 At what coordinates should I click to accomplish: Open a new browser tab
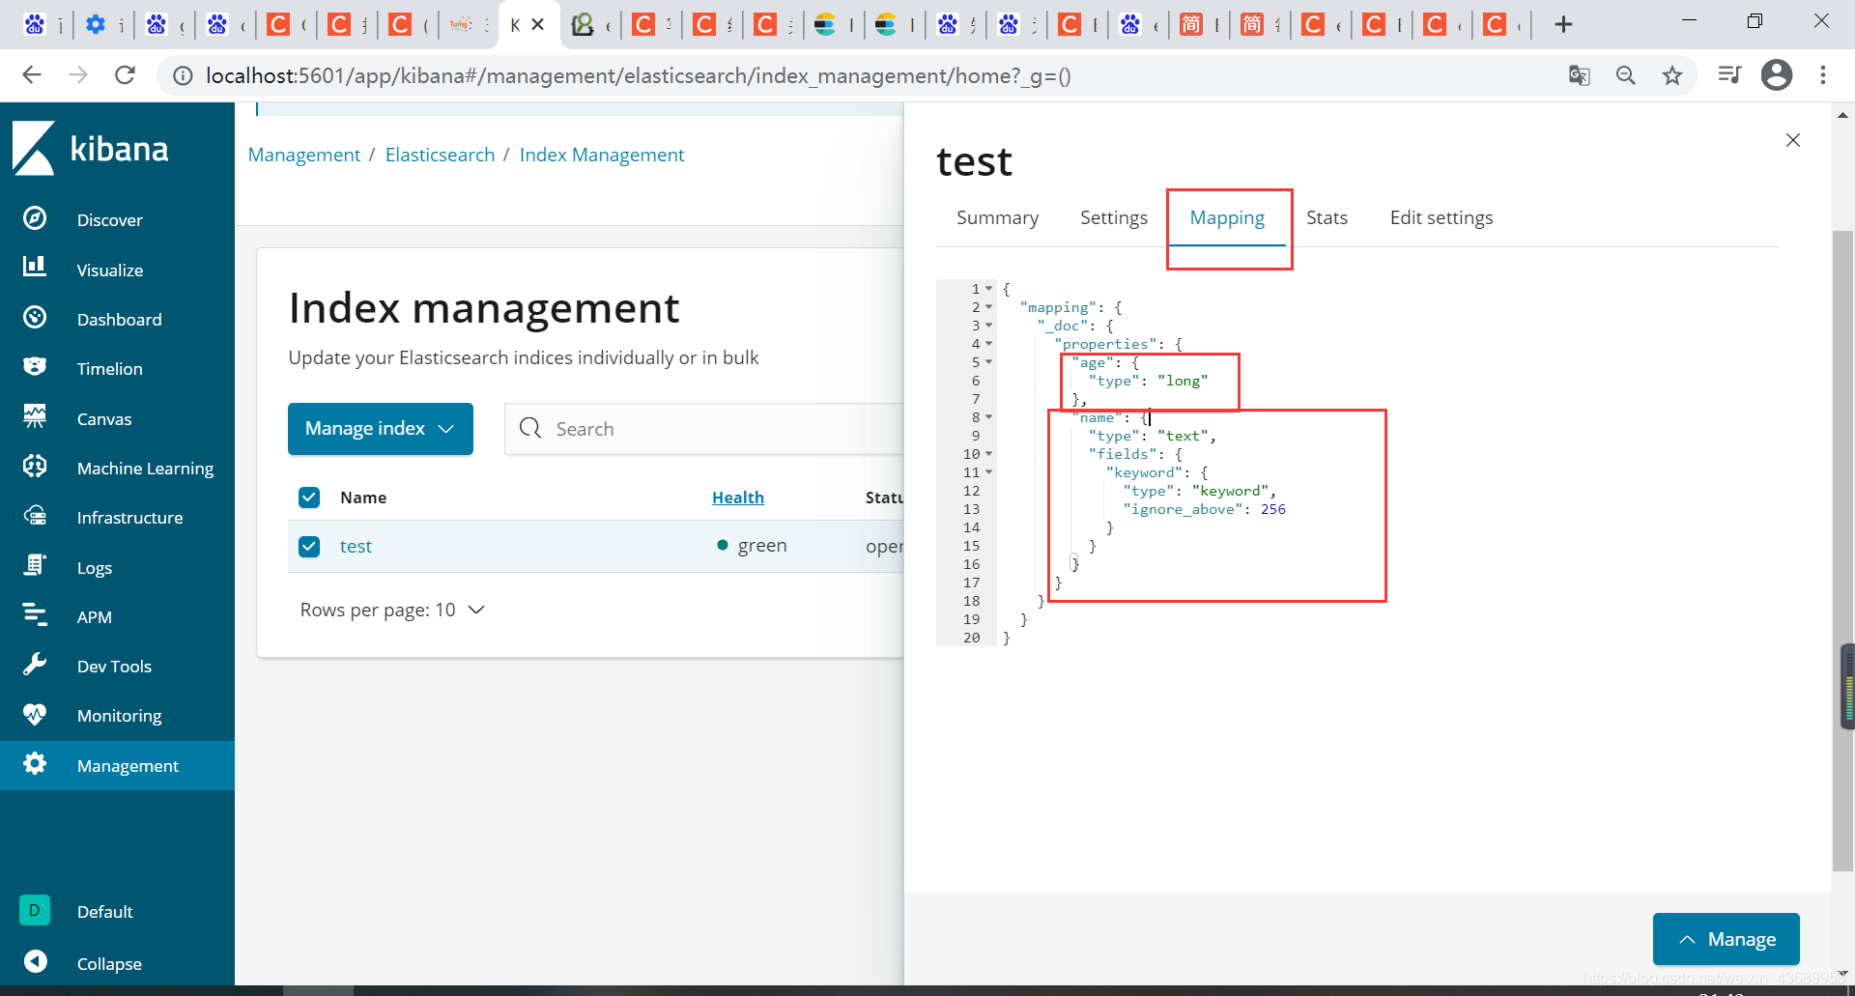click(1563, 24)
